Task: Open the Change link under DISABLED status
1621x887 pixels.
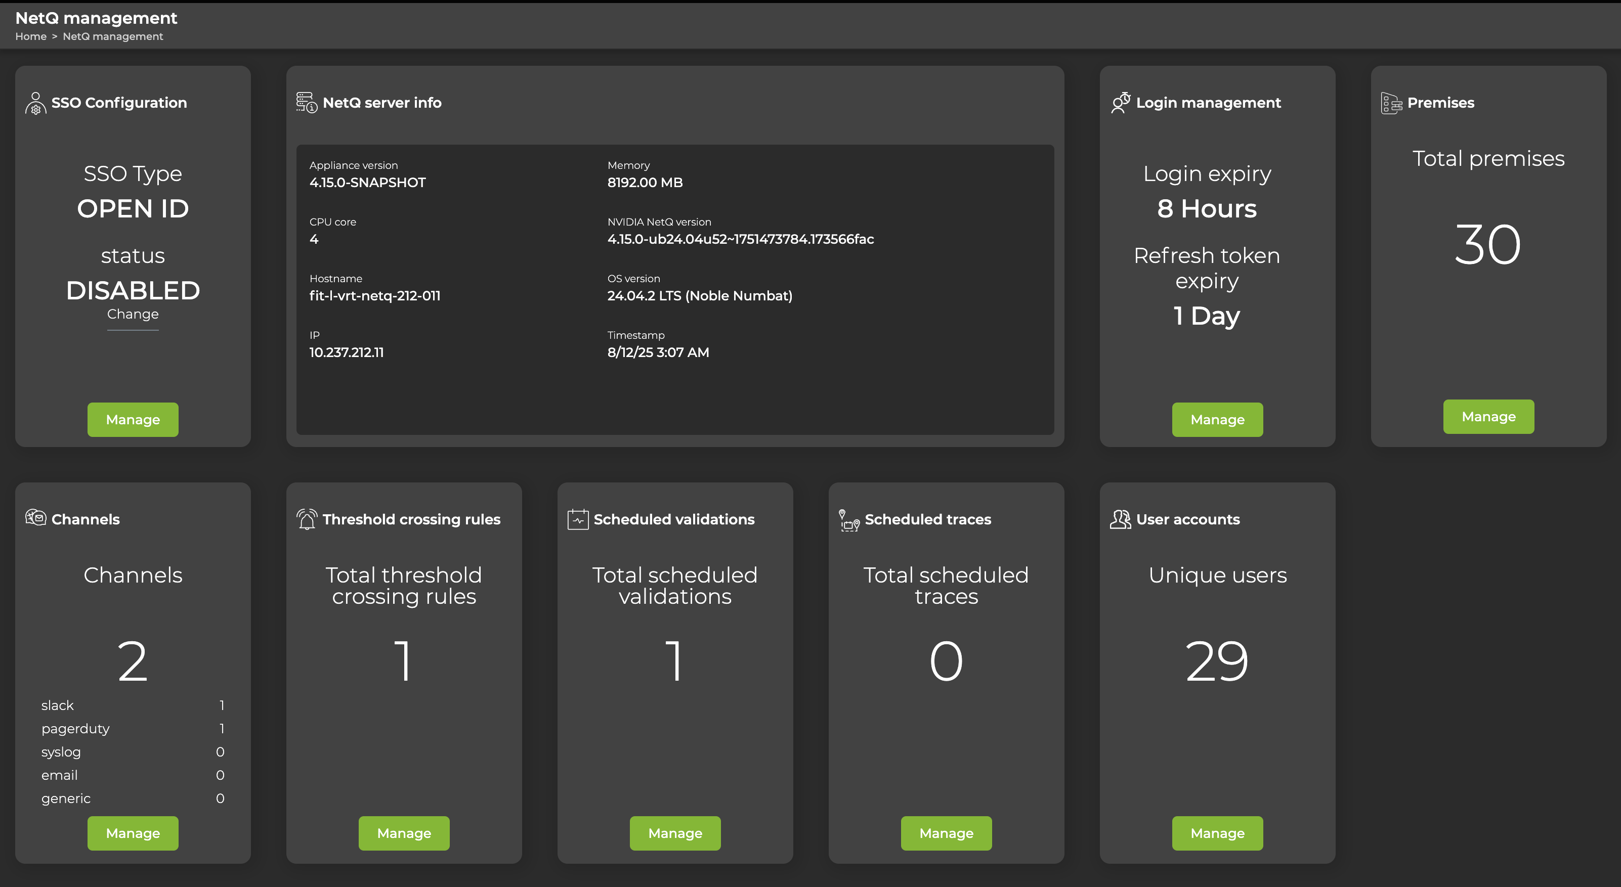Action: coord(132,314)
